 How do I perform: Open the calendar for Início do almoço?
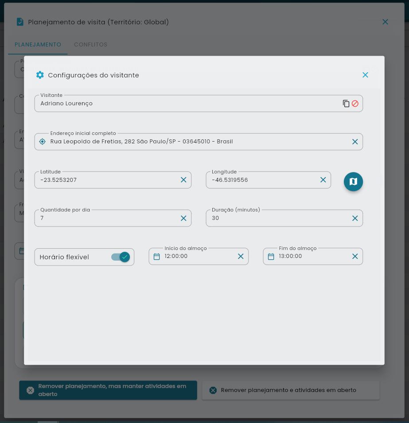(x=157, y=256)
